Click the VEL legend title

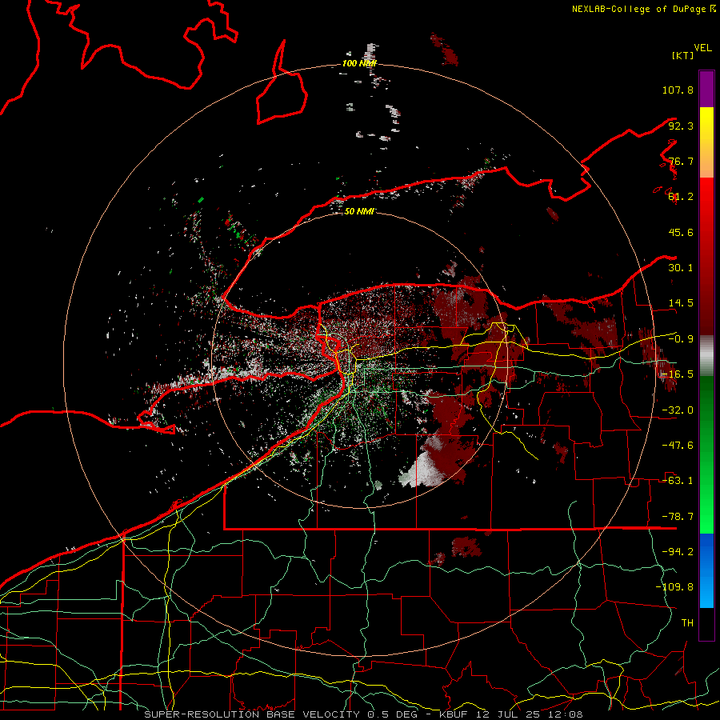point(702,48)
